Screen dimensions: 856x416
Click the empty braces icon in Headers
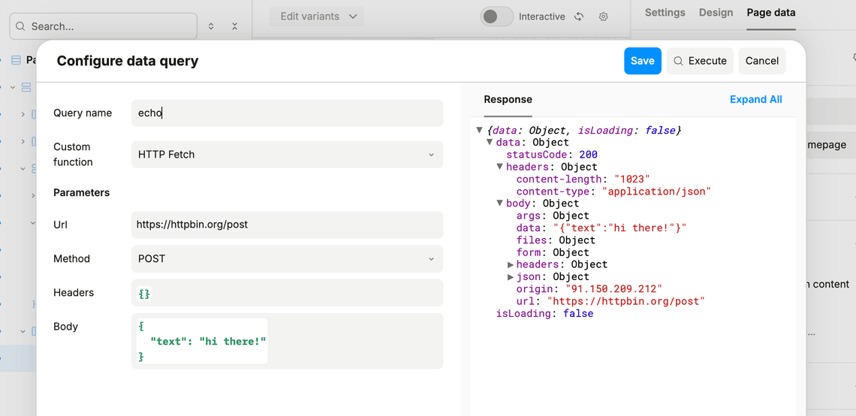[144, 294]
